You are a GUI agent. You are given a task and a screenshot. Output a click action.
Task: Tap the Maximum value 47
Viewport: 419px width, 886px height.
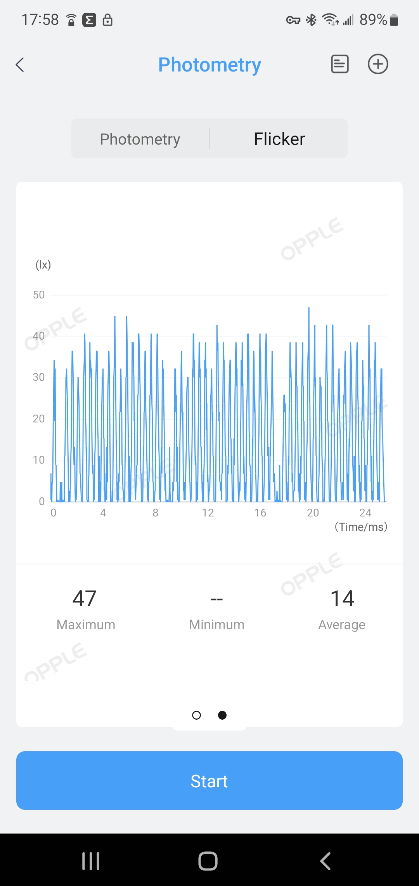tap(85, 598)
